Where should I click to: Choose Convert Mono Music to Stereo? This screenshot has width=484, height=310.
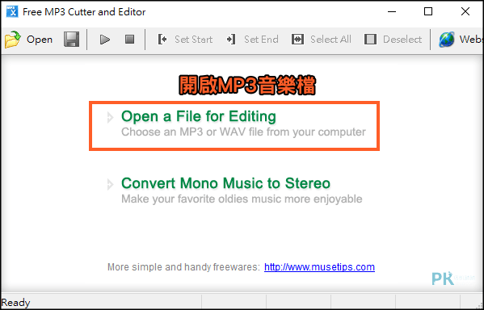225,183
